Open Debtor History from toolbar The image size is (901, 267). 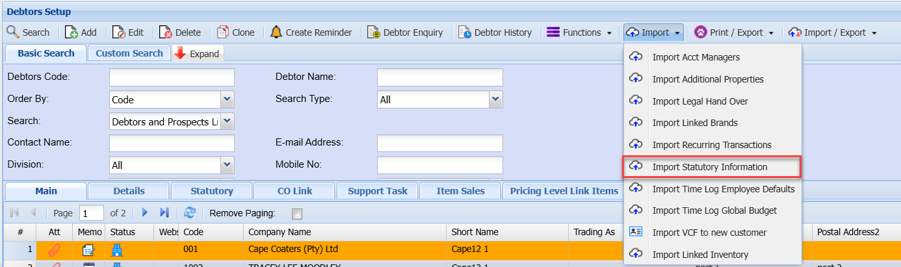(465, 32)
